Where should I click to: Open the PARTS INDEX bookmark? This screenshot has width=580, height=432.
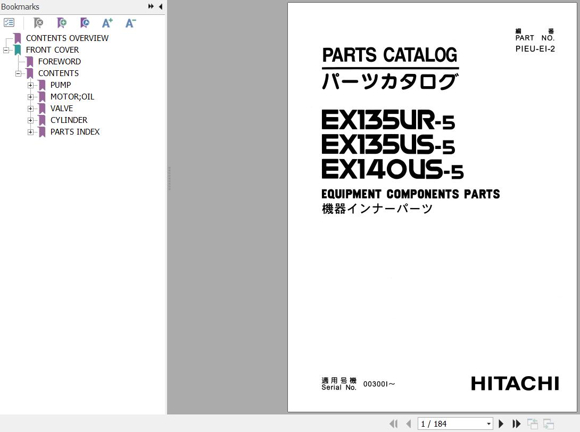click(75, 131)
